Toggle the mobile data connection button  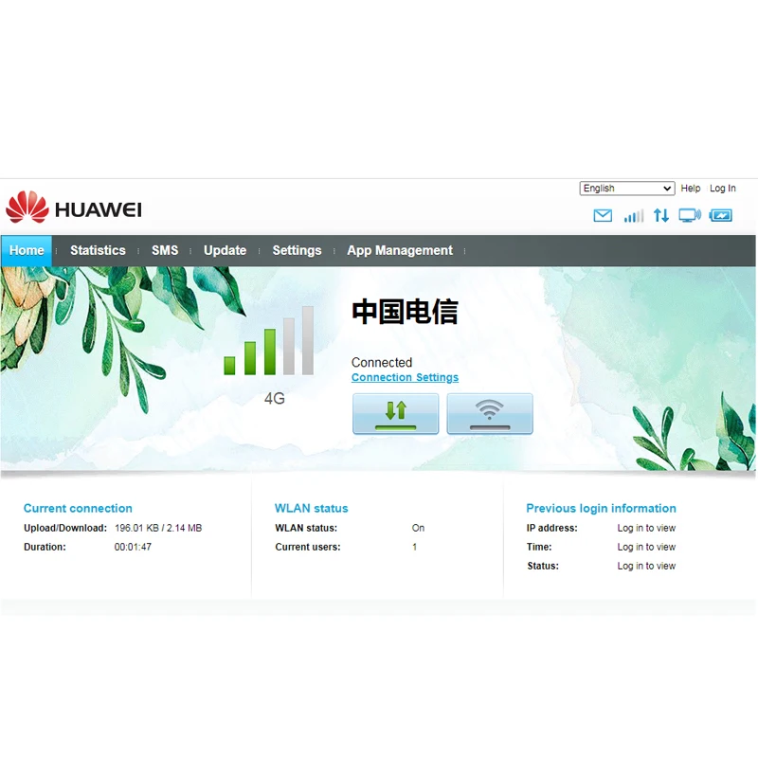coord(395,414)
